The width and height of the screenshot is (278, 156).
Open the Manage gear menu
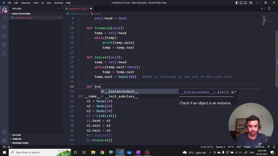click(x=4, y=140)
